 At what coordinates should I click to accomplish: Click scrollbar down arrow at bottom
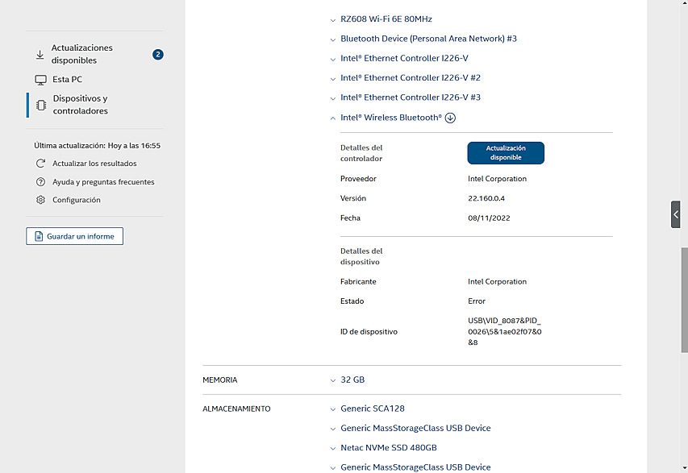[x=684, y=467]
